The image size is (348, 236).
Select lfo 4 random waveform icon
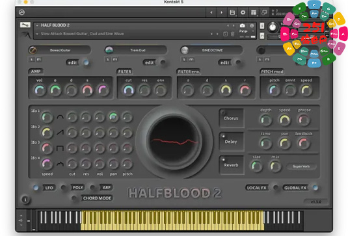click(60, 164)
